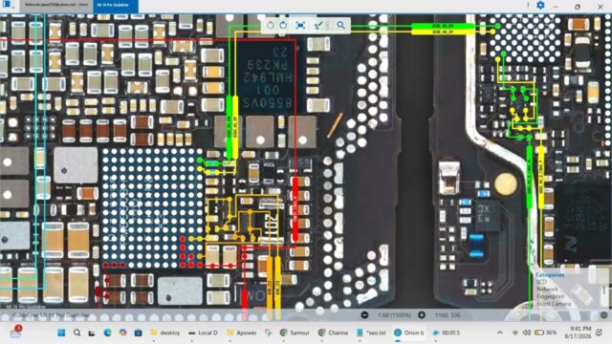Switch to the Samsur Chrome window
The image size is (612, 344).
tap(295, 333)
